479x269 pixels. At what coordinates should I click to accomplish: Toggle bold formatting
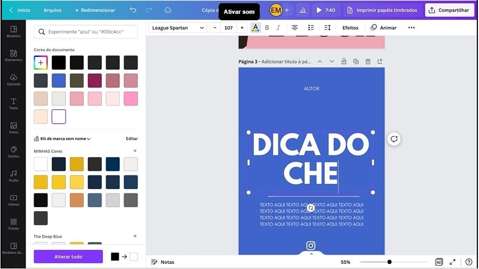click(267, 28)
